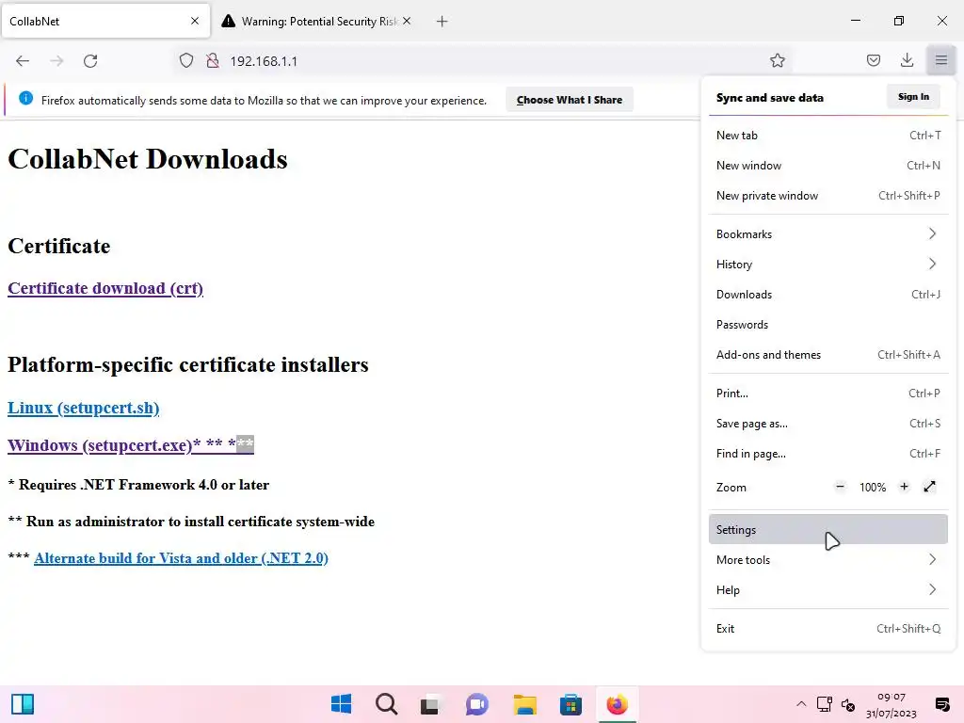Open taskbar Search magnifier
The height and width of the screenshot is (723, 964).
(387, 704)
